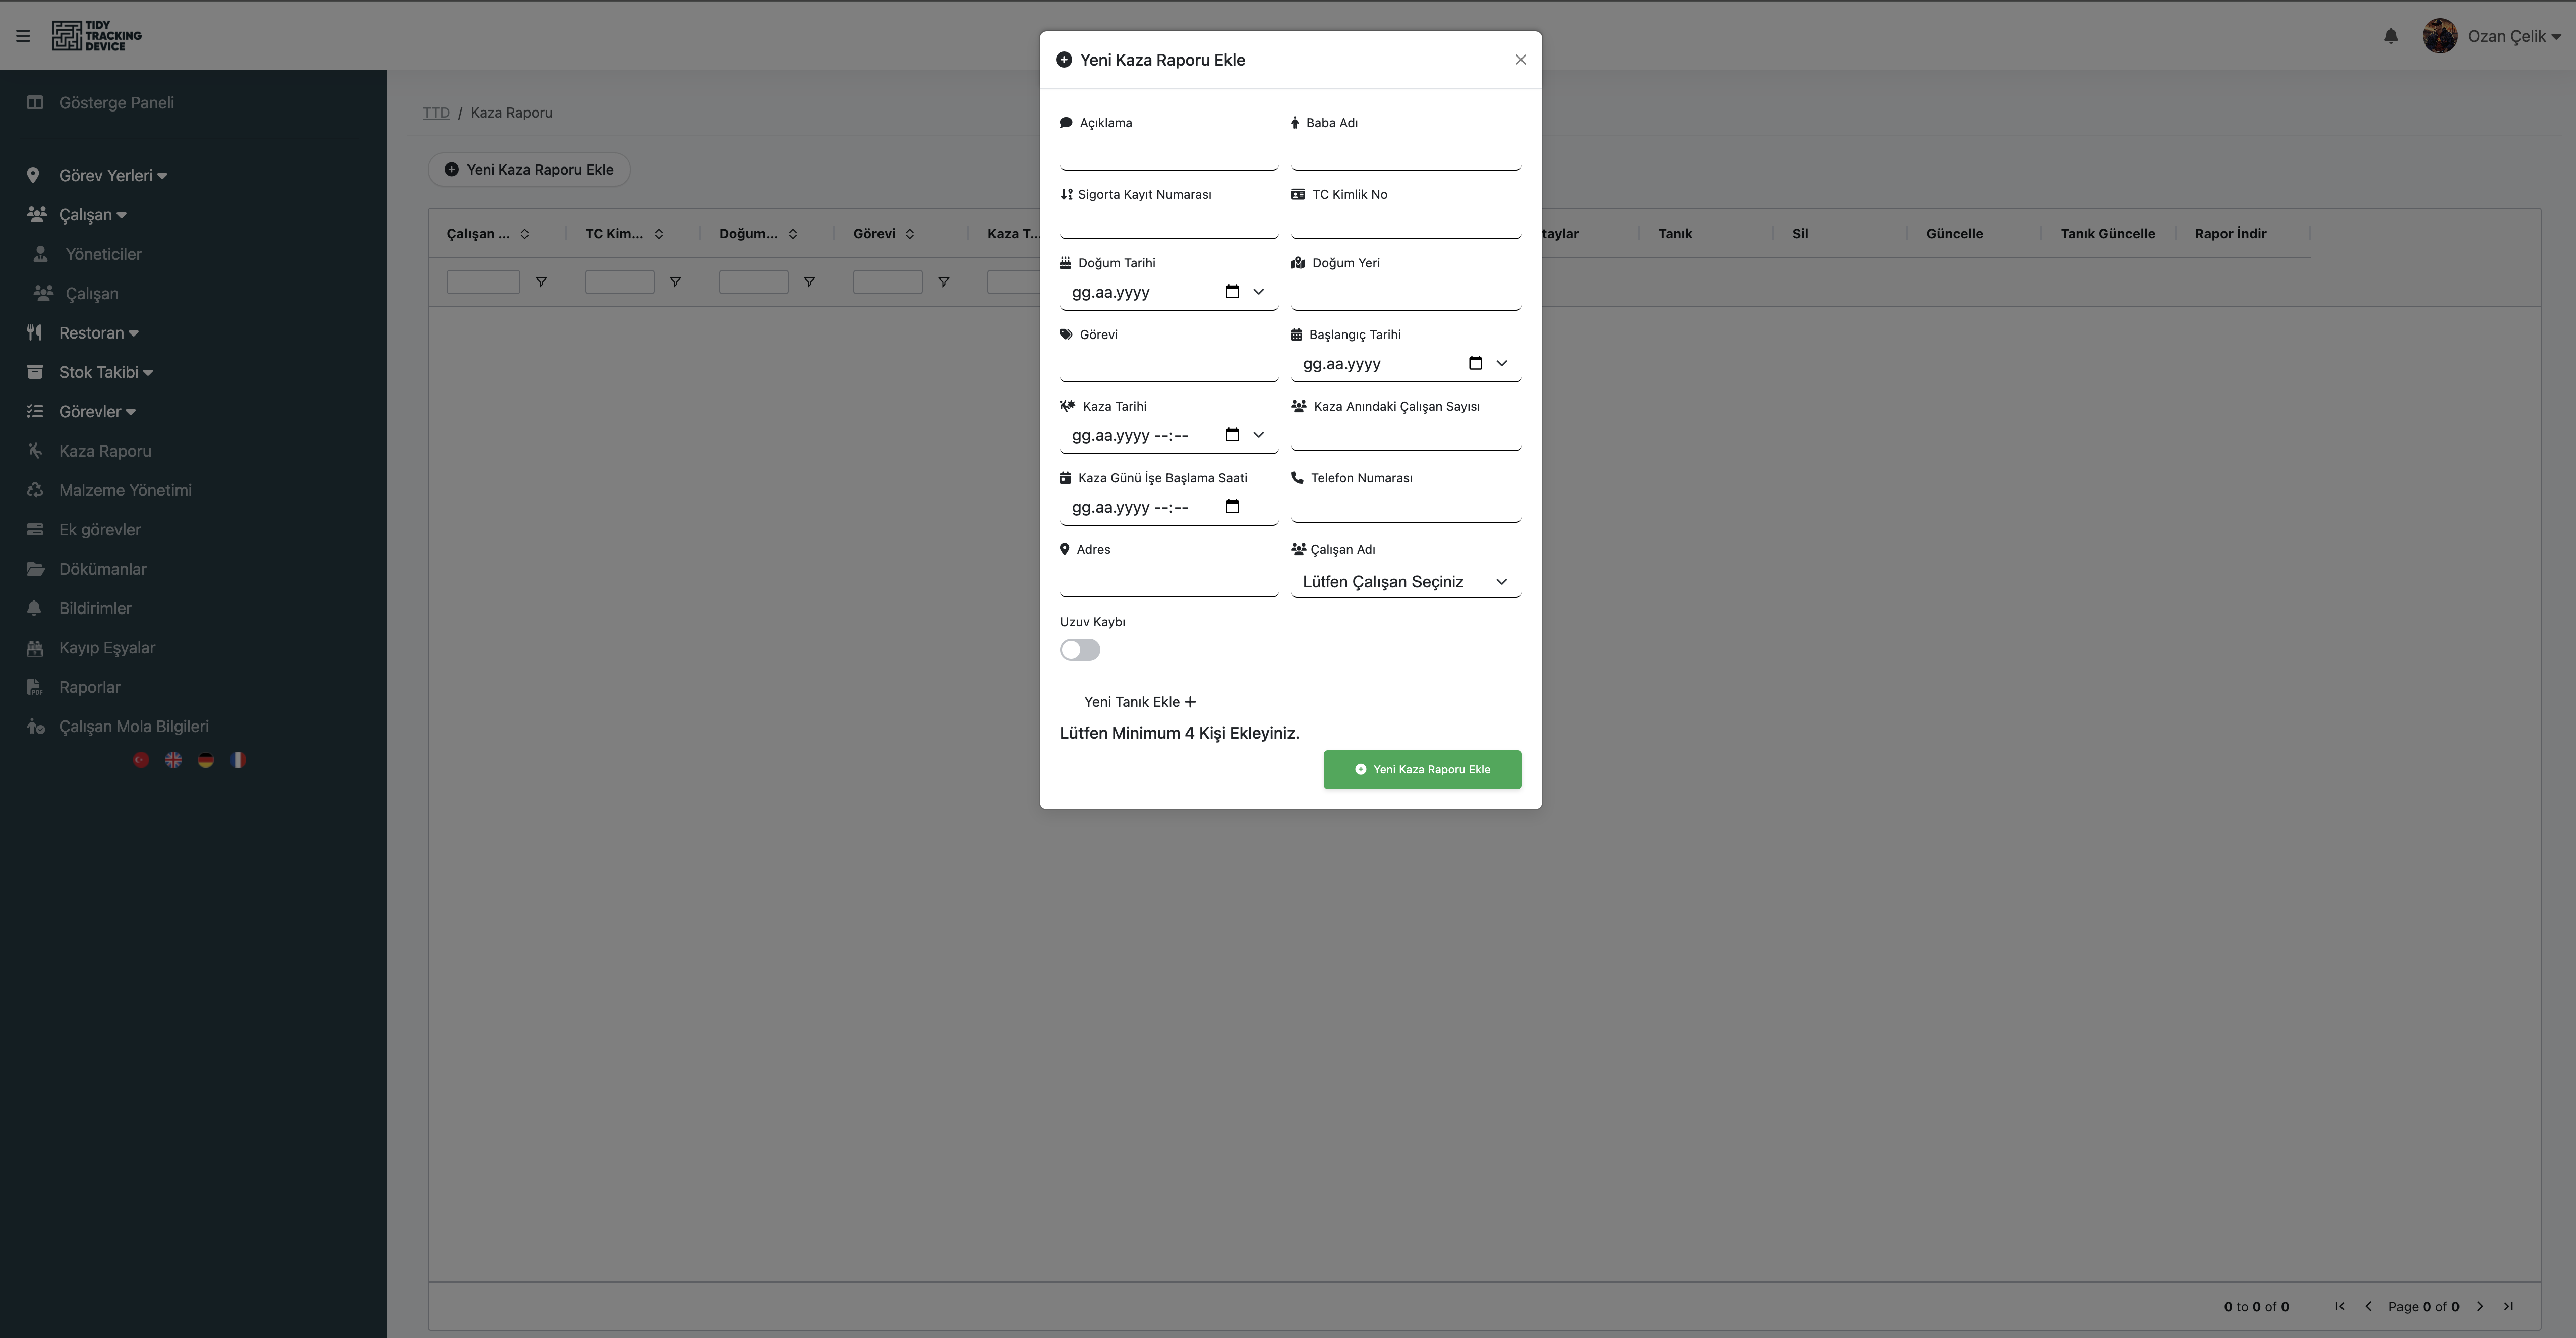Focus the TC Kimlik No field
The height and width of the screenshot is (1338, 2576).
(1406, 222)
